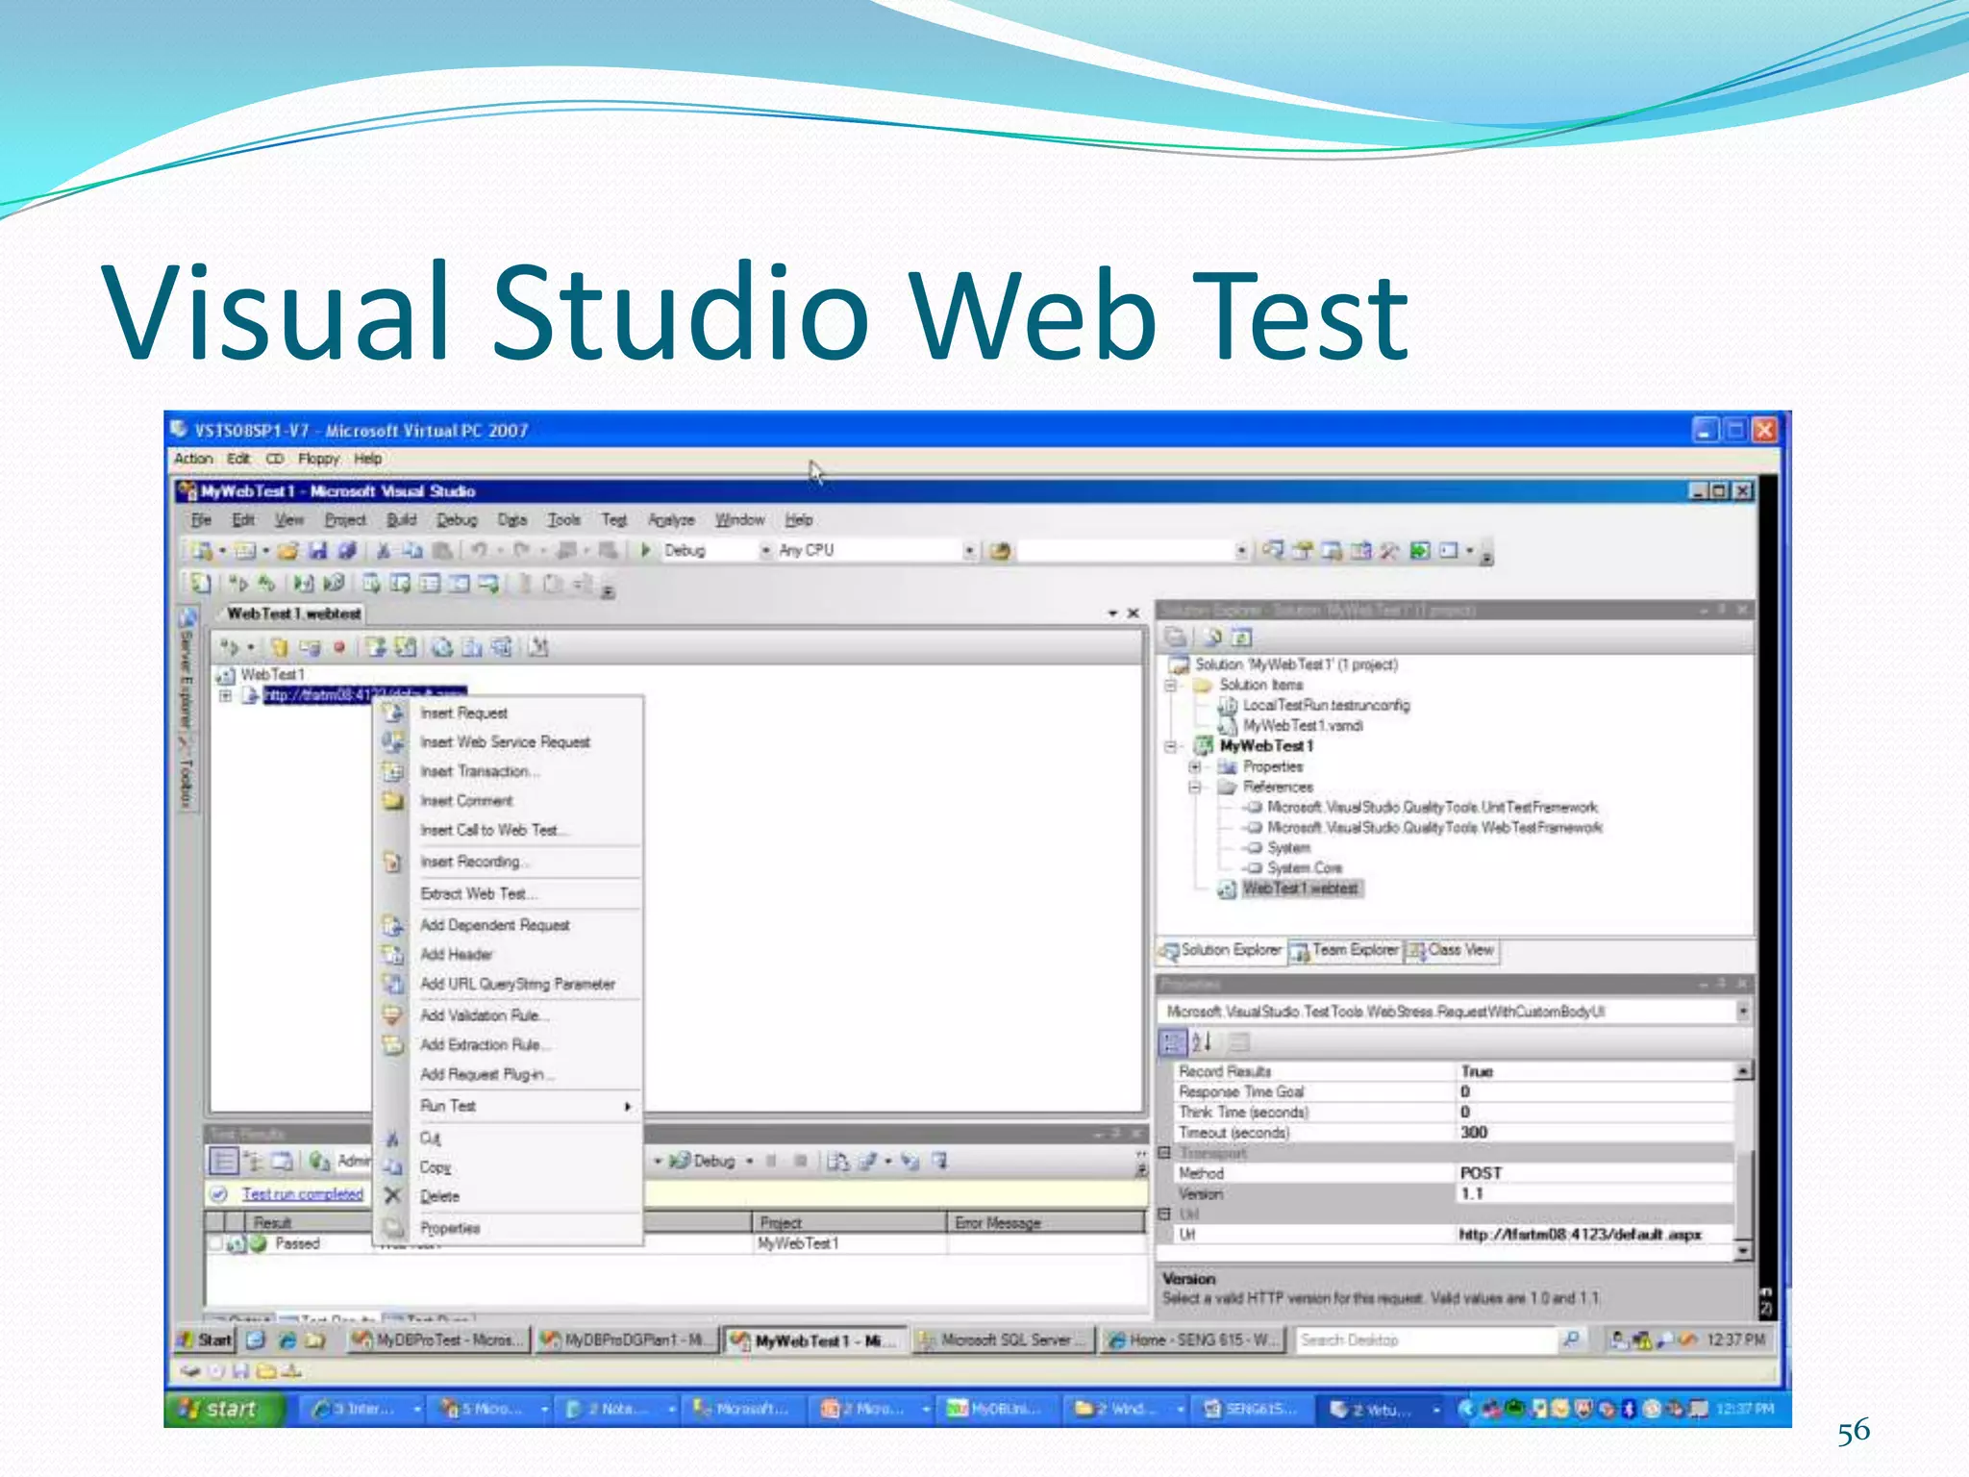Screen dimensions: 1969x1477
Task: Open the Server Explorer side tab
Action: pos(187,668)
